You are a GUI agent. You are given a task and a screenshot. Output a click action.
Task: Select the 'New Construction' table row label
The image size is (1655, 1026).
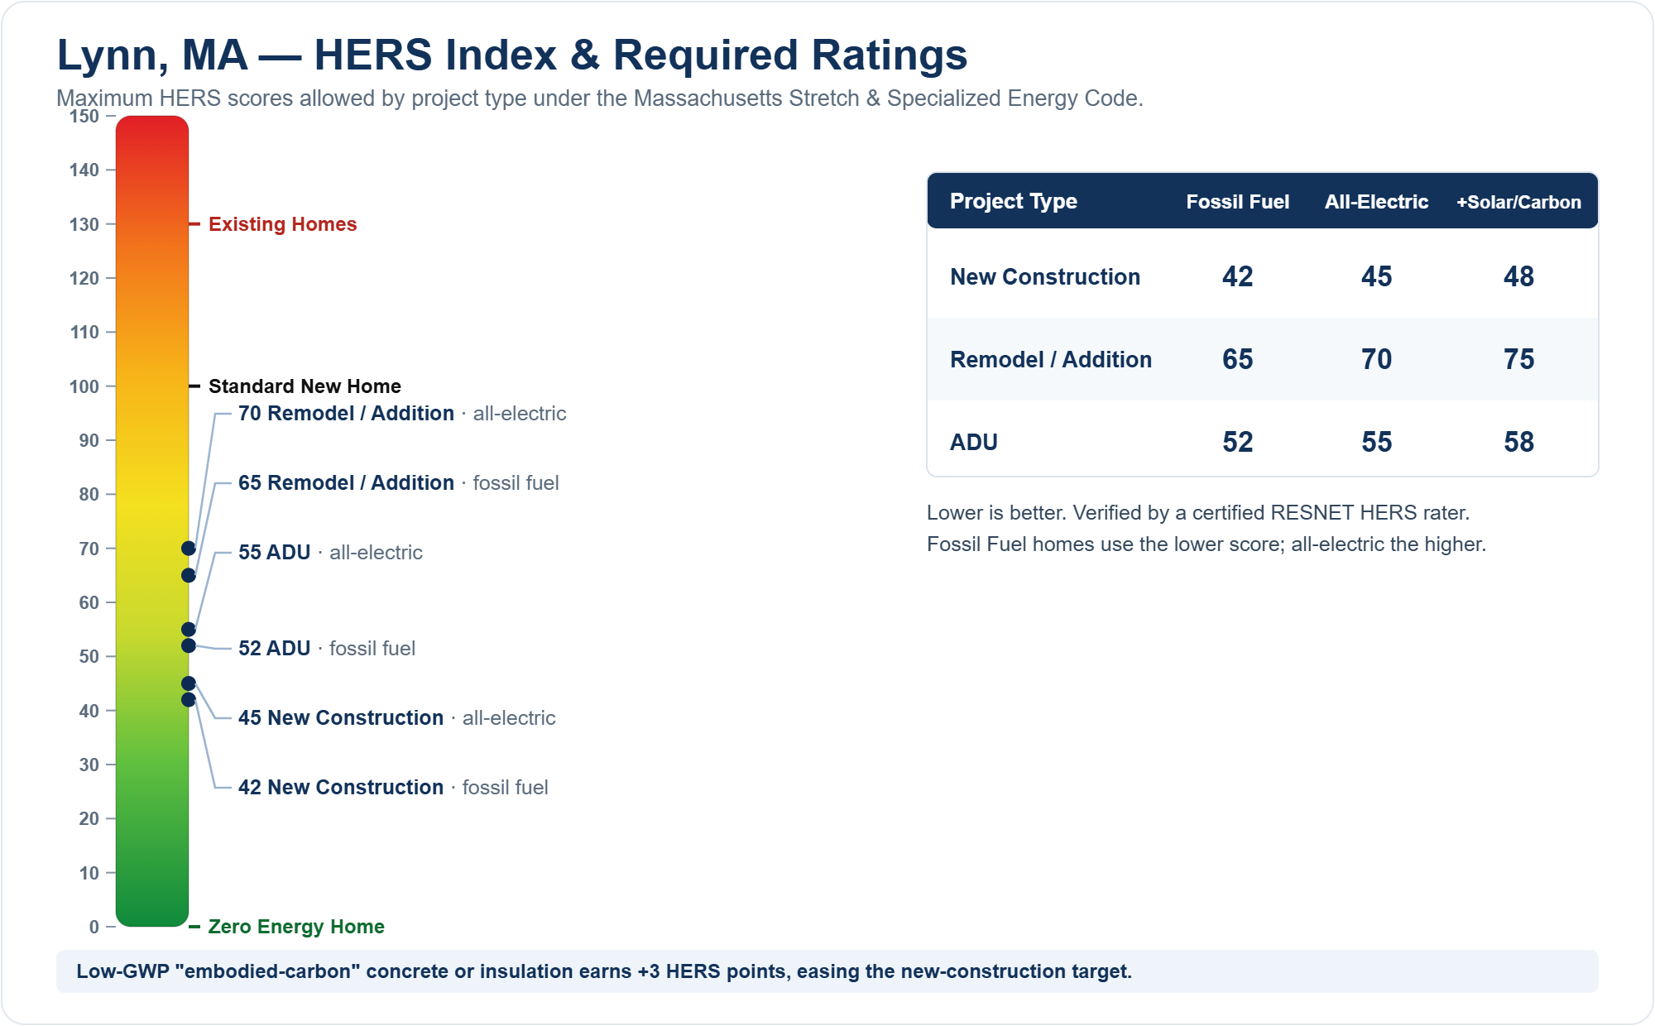(1045, 276)
